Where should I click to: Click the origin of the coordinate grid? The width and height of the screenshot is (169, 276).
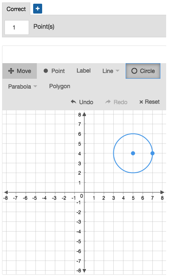pyautogui.click(x=84, y=192)
